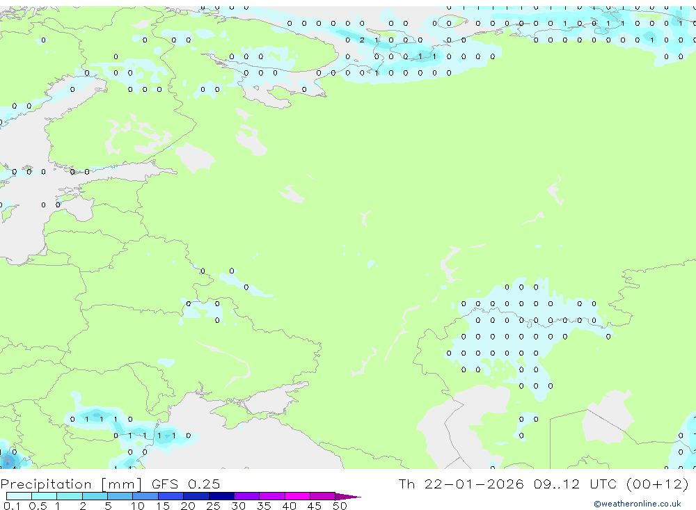
Task: Click the 0.1–0.5 mm lightest legend swatch
Action: coord(19,496)
